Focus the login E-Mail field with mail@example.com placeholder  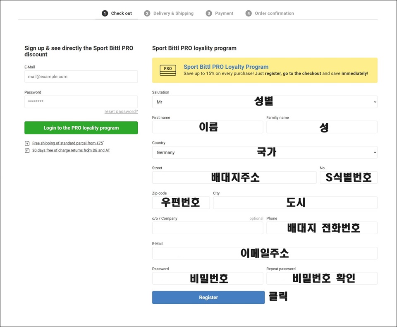[x=81, y=77]
